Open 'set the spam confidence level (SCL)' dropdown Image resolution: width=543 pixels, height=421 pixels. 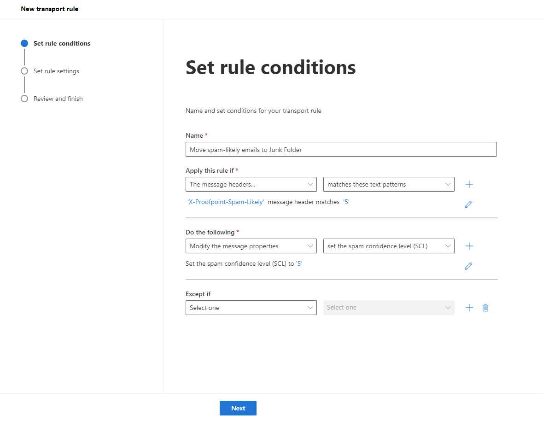pos(389,246)
